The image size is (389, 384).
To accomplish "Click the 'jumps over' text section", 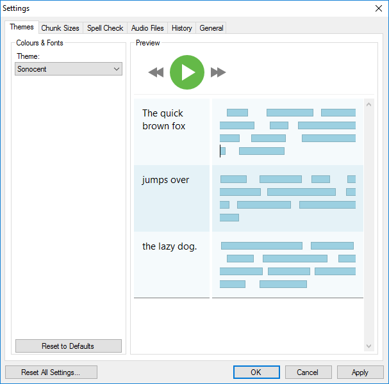I will (165, 180).
